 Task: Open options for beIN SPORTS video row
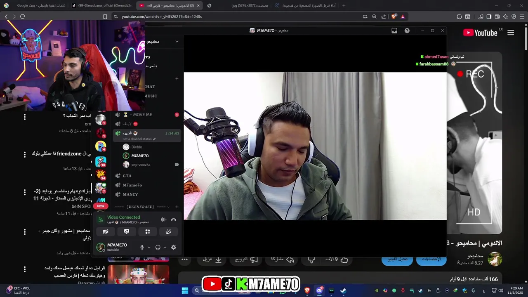(25, 193)
